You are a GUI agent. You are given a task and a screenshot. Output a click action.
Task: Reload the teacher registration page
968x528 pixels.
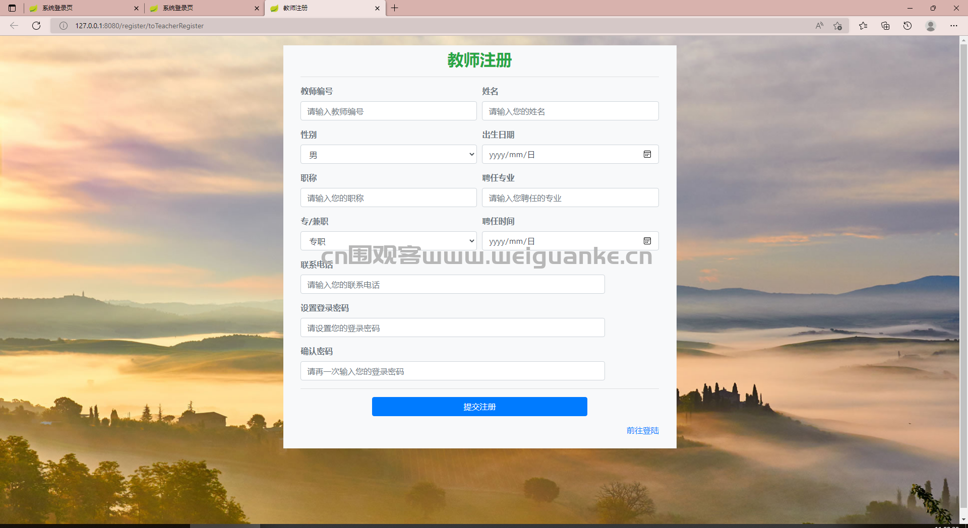point(36,26)
